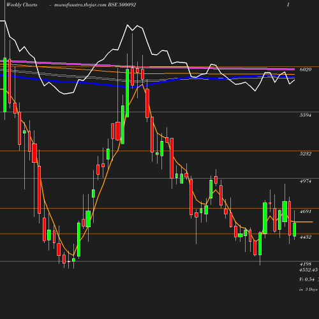319x319 pixels.
Task: Select the 4691 price level label
Action: click(306, 211)
